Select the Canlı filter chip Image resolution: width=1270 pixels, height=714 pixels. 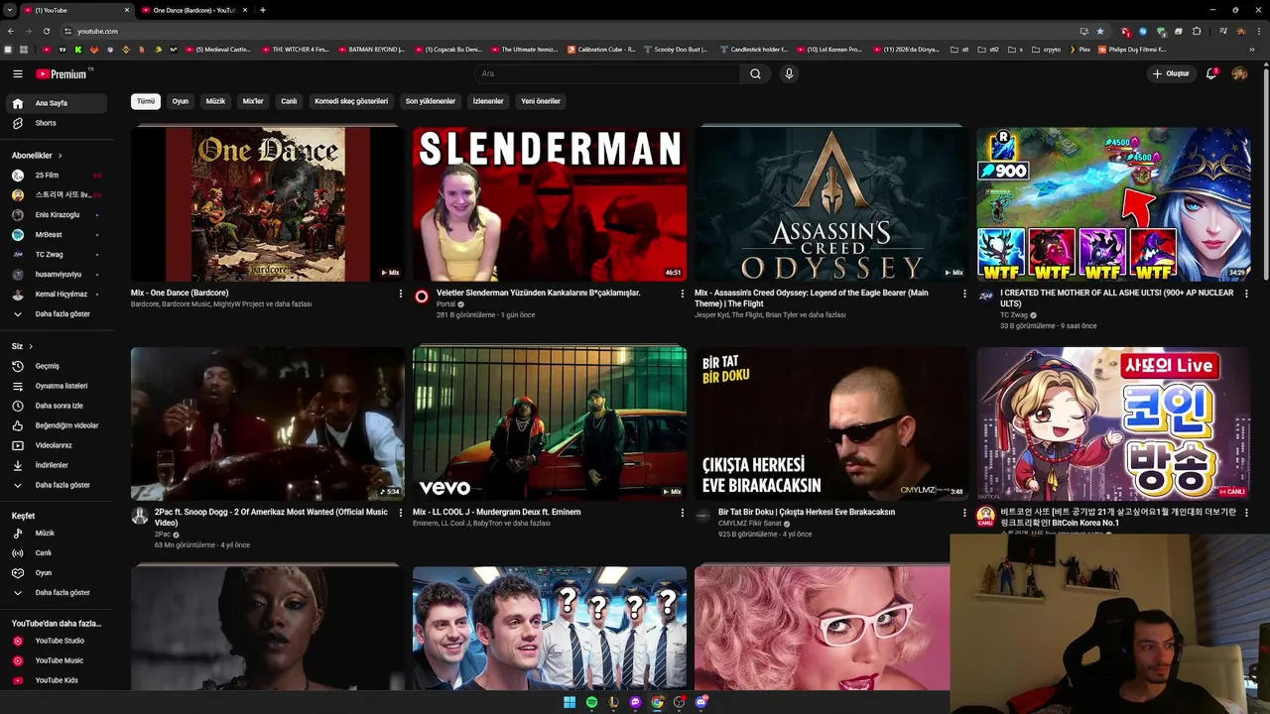pyautogui.click(x=289, y=101)
